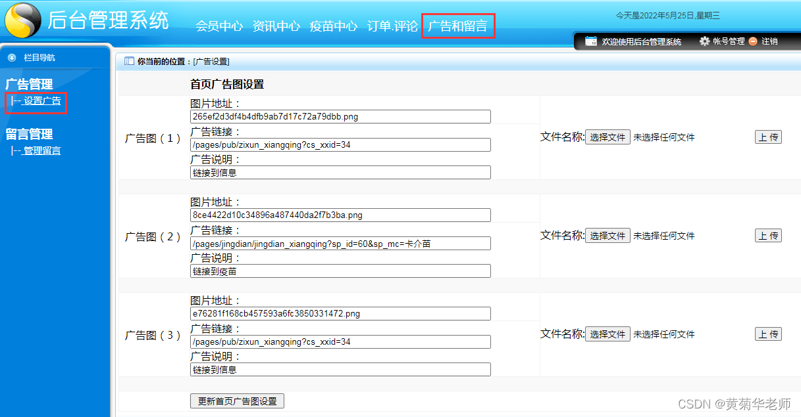Viewport: 801px width, 417px height.
Task: Click 广告说明 field for 广告图 (1)
Action: (340, 173)
